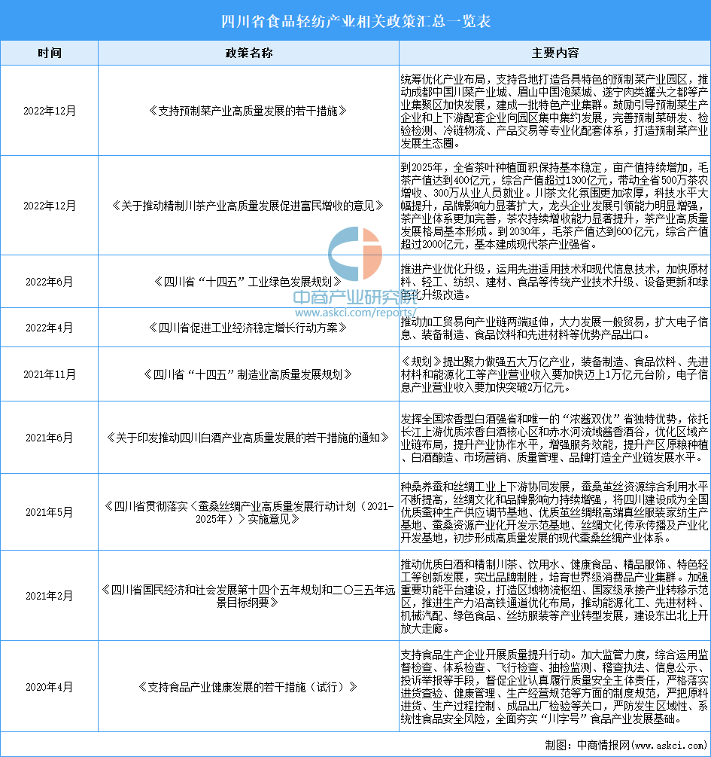Screen dimensions: 711x757
Task: Click content paragraph starting with 推进产业优化升级
Action: click(x=555, y=282)
